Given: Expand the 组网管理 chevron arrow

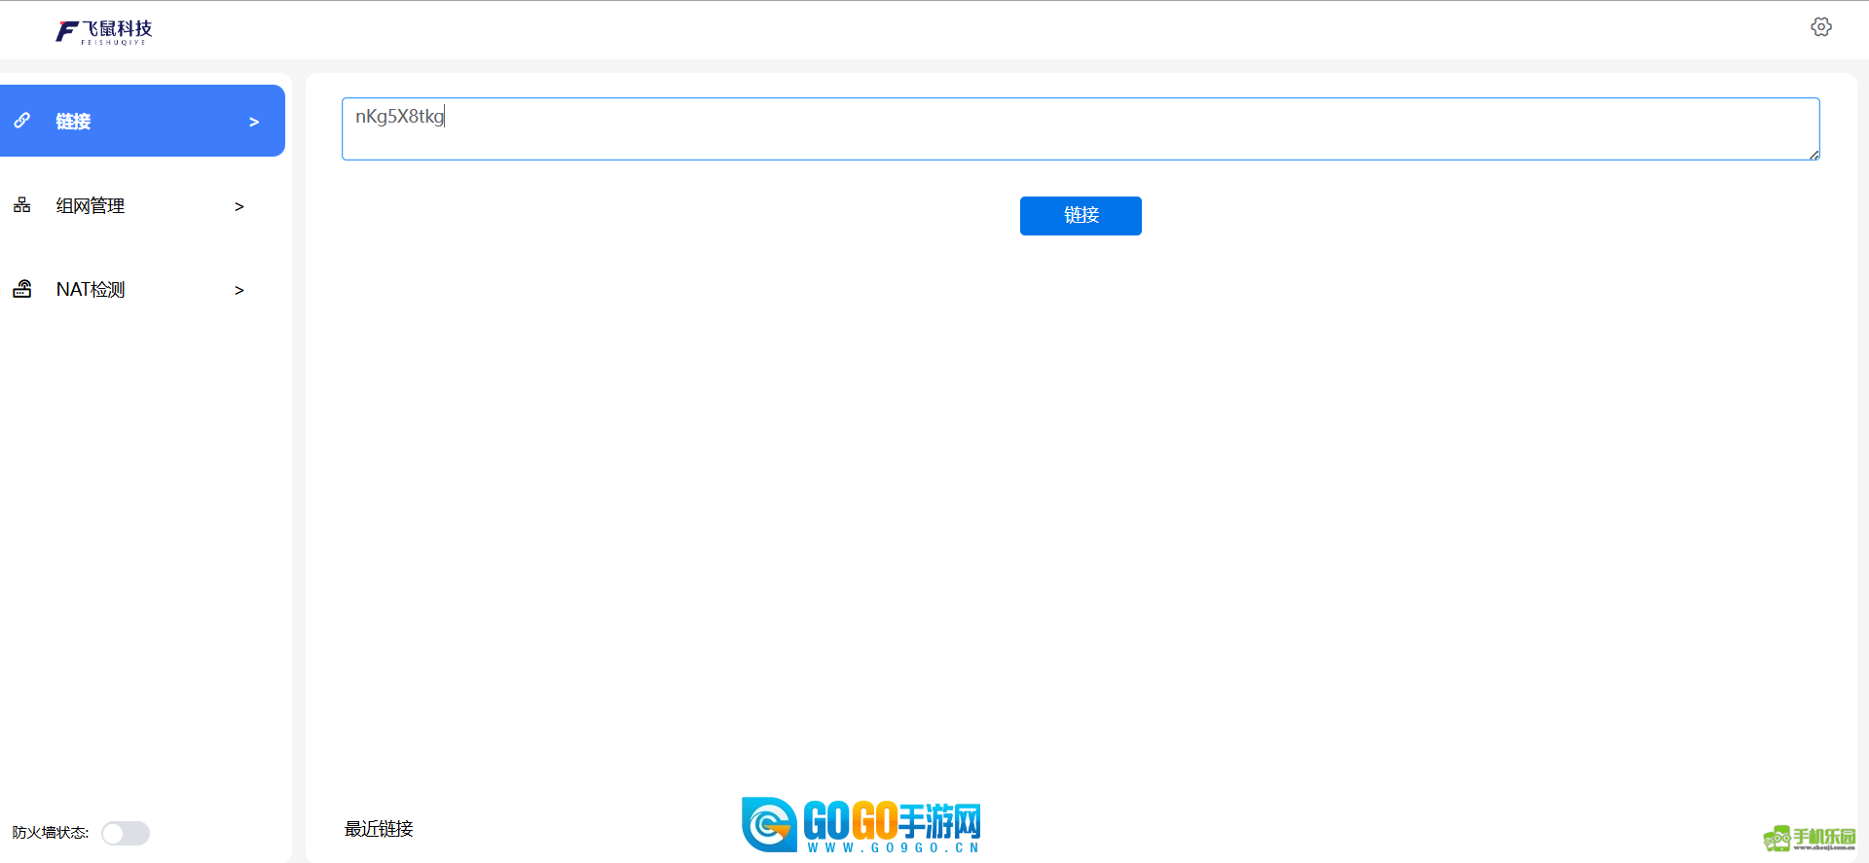Looking at the screenshot, I should pyautogui.click(x=239, y=206).
